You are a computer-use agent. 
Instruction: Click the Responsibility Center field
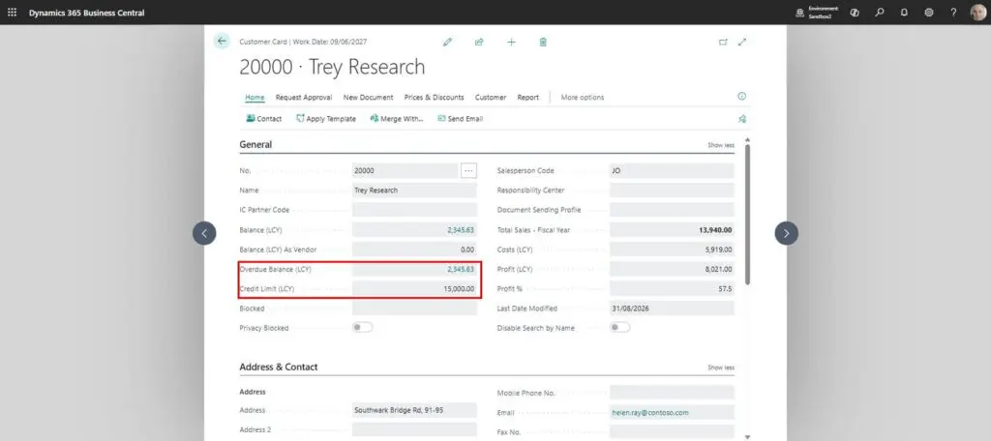(672, 191)
